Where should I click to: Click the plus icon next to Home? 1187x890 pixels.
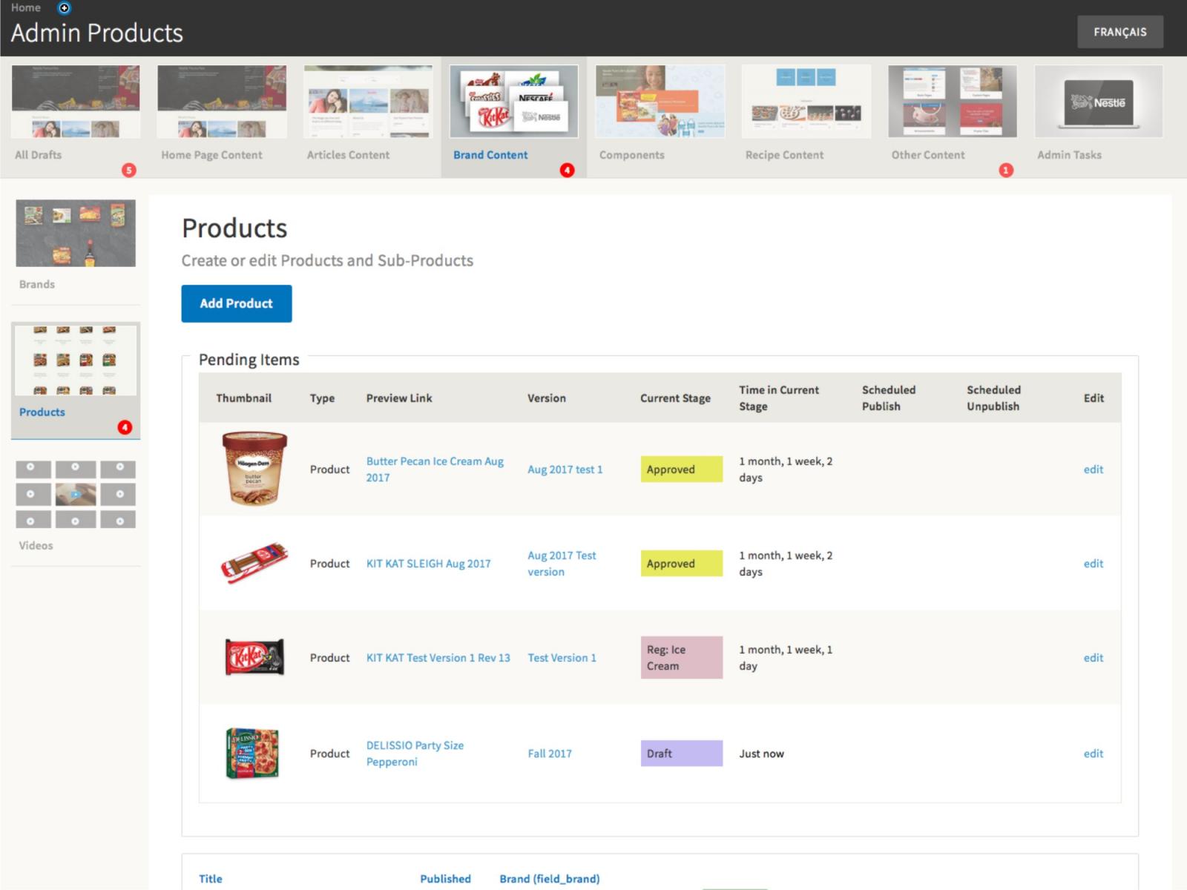click(65, 8)
